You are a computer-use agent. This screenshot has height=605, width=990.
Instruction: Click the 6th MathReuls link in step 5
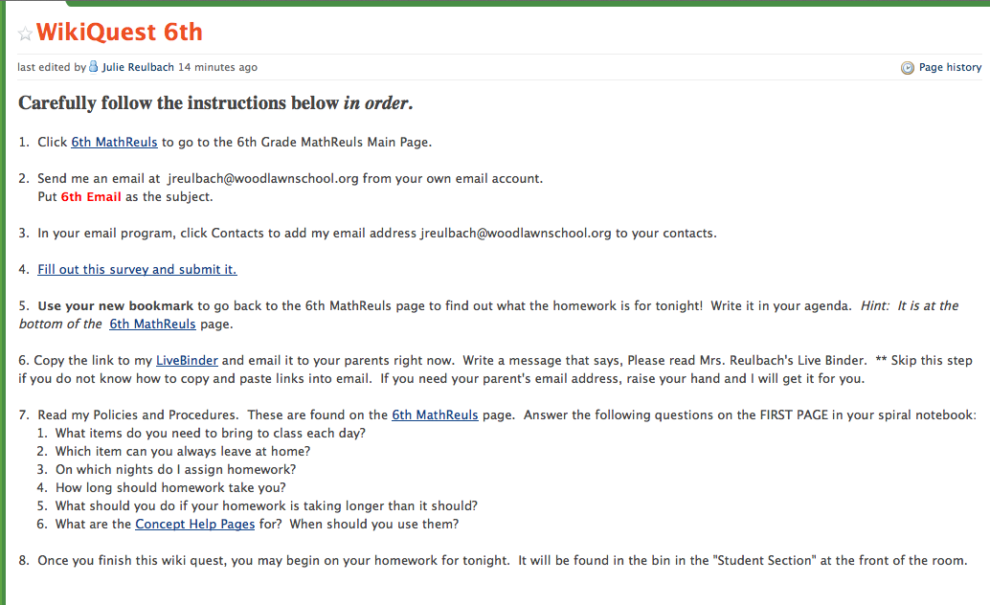click(x=152, y=325)
